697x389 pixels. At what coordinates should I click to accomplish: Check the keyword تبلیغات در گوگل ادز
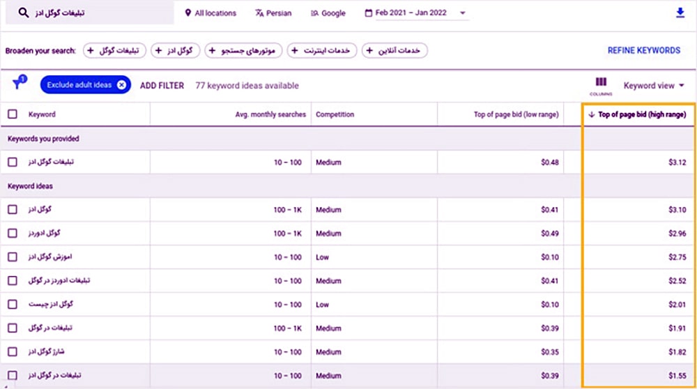coord(13,375)
